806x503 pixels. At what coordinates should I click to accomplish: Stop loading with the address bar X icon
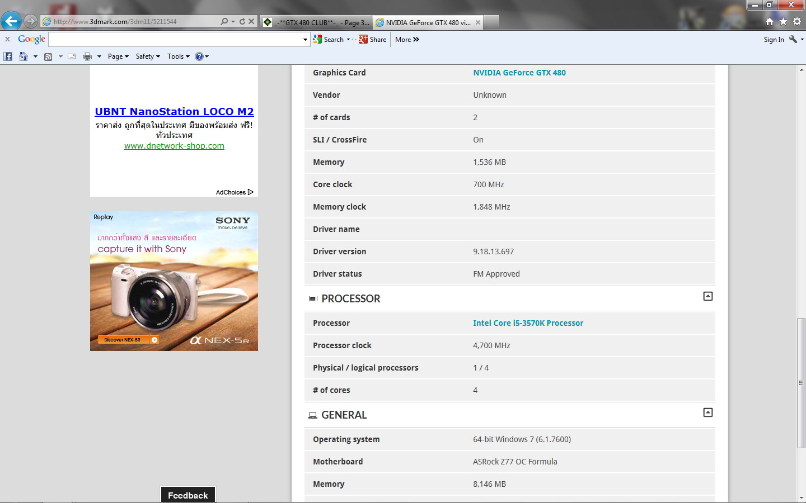click(x=251, y=21)
